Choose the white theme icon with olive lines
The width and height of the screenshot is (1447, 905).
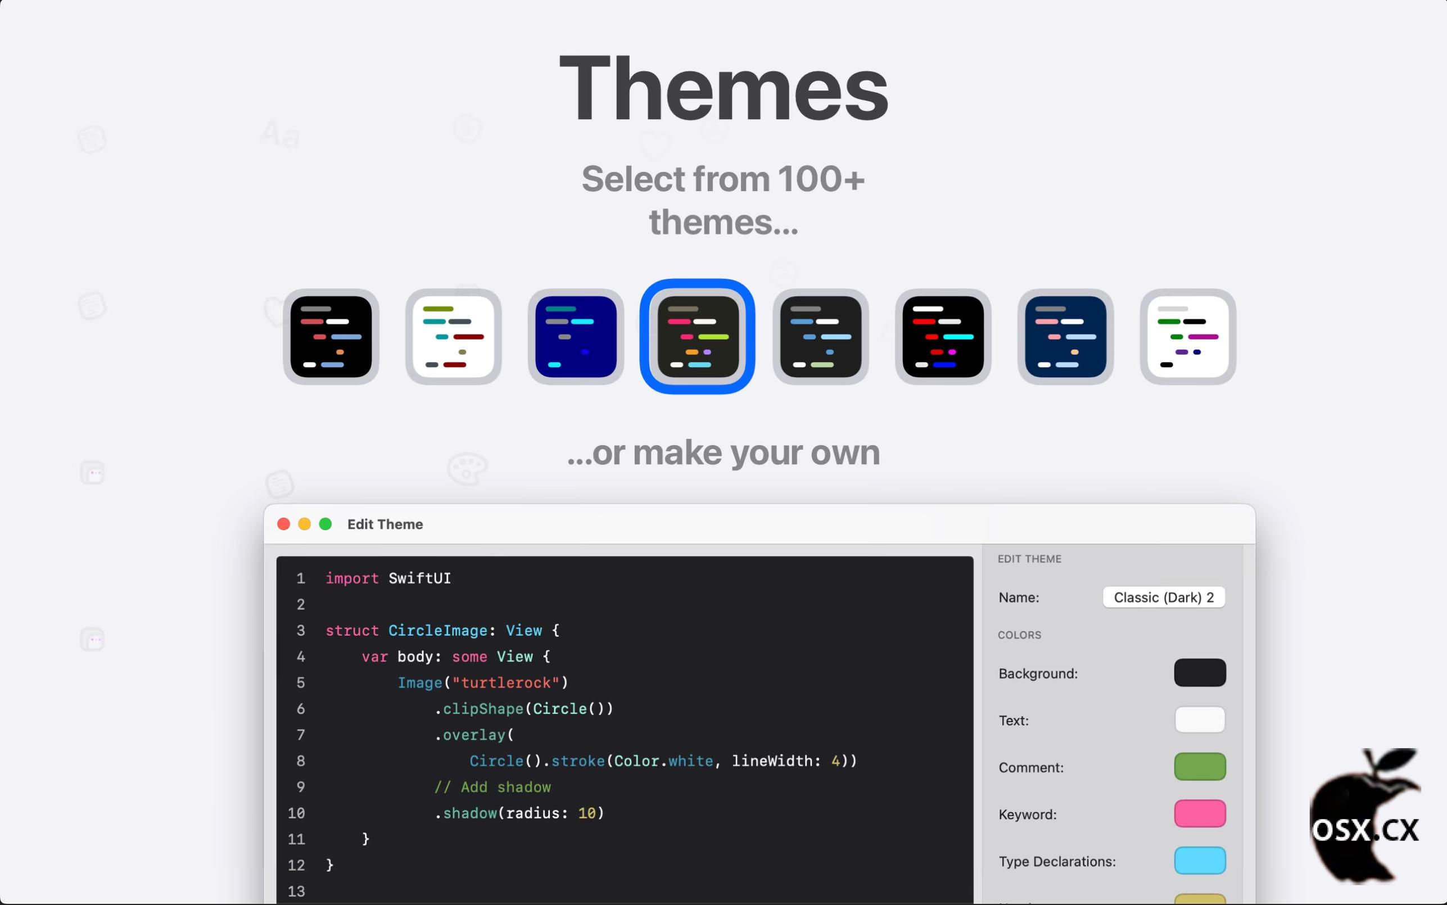point(453,336)
